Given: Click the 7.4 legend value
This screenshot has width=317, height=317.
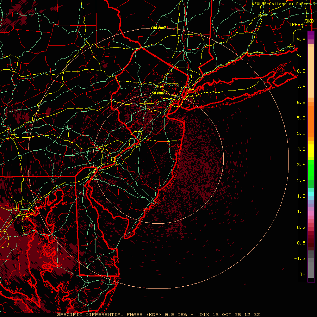Looking at the screenshot, I should click(x=301, y=87).
